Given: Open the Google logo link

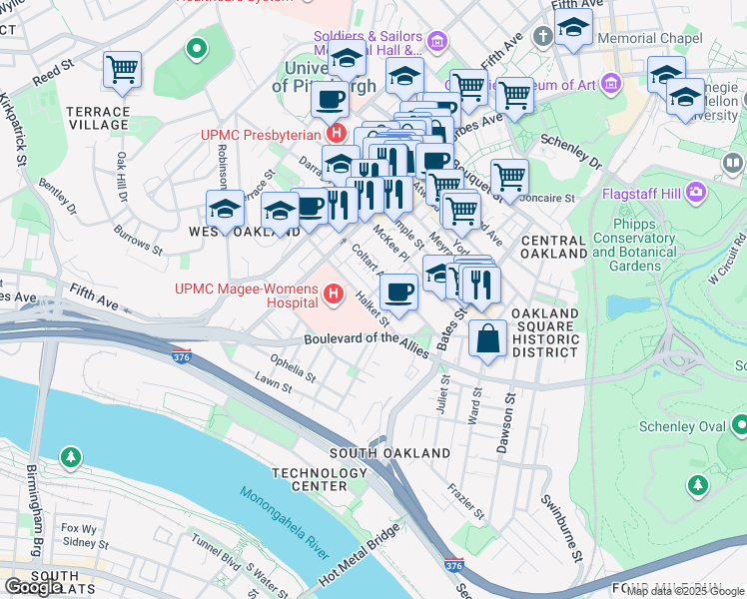Looking at the screenshot, I should click(31, 586).
